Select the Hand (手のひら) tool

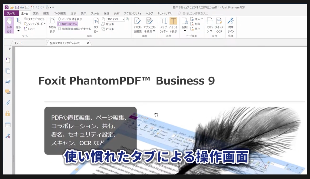pyautogui.click(x=9, y=25)
